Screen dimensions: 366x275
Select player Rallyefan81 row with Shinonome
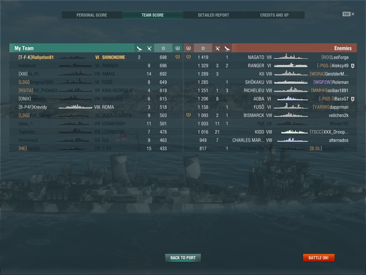[96, 57]
